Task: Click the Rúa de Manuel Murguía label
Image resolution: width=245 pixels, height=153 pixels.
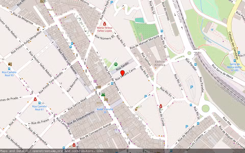Action: (144, 42)
